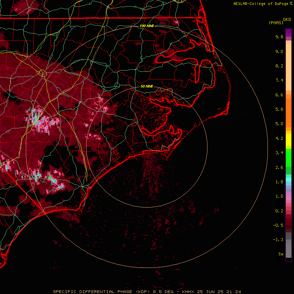Click the NEXLAB-College of DuPage label
The width and height of the screenshot is (294, 294).
point(261,4)
